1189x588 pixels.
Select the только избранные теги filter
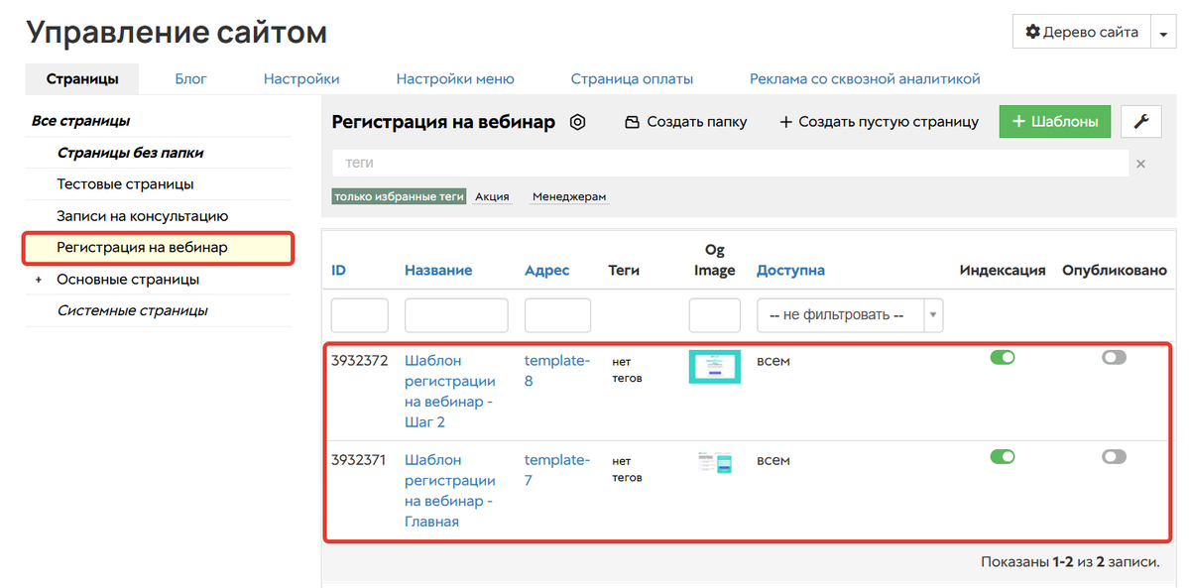click(x=399, y=196)
